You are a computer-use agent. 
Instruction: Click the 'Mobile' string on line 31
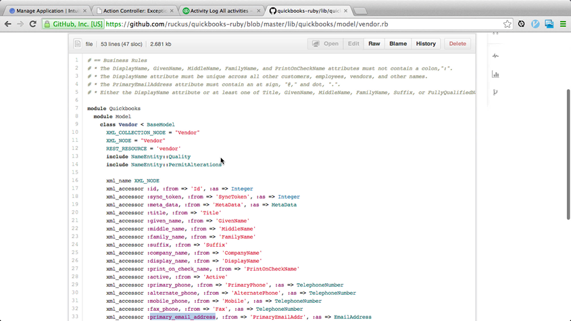pyautogui.click(x=235, y=301)
